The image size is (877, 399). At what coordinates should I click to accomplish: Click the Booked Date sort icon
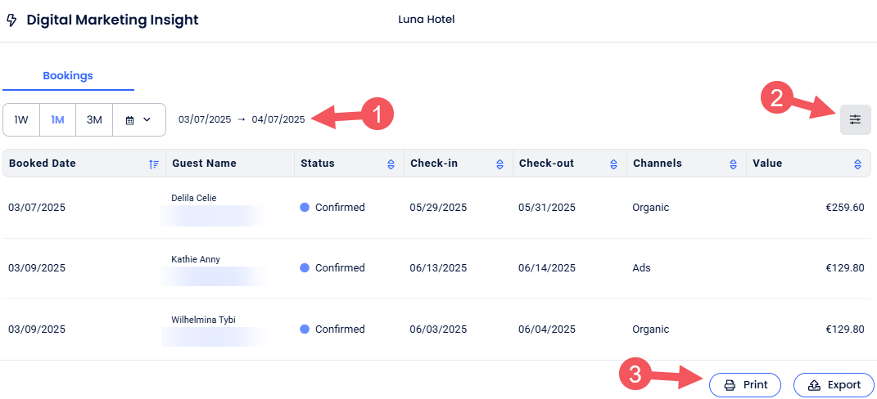(154, 164)
